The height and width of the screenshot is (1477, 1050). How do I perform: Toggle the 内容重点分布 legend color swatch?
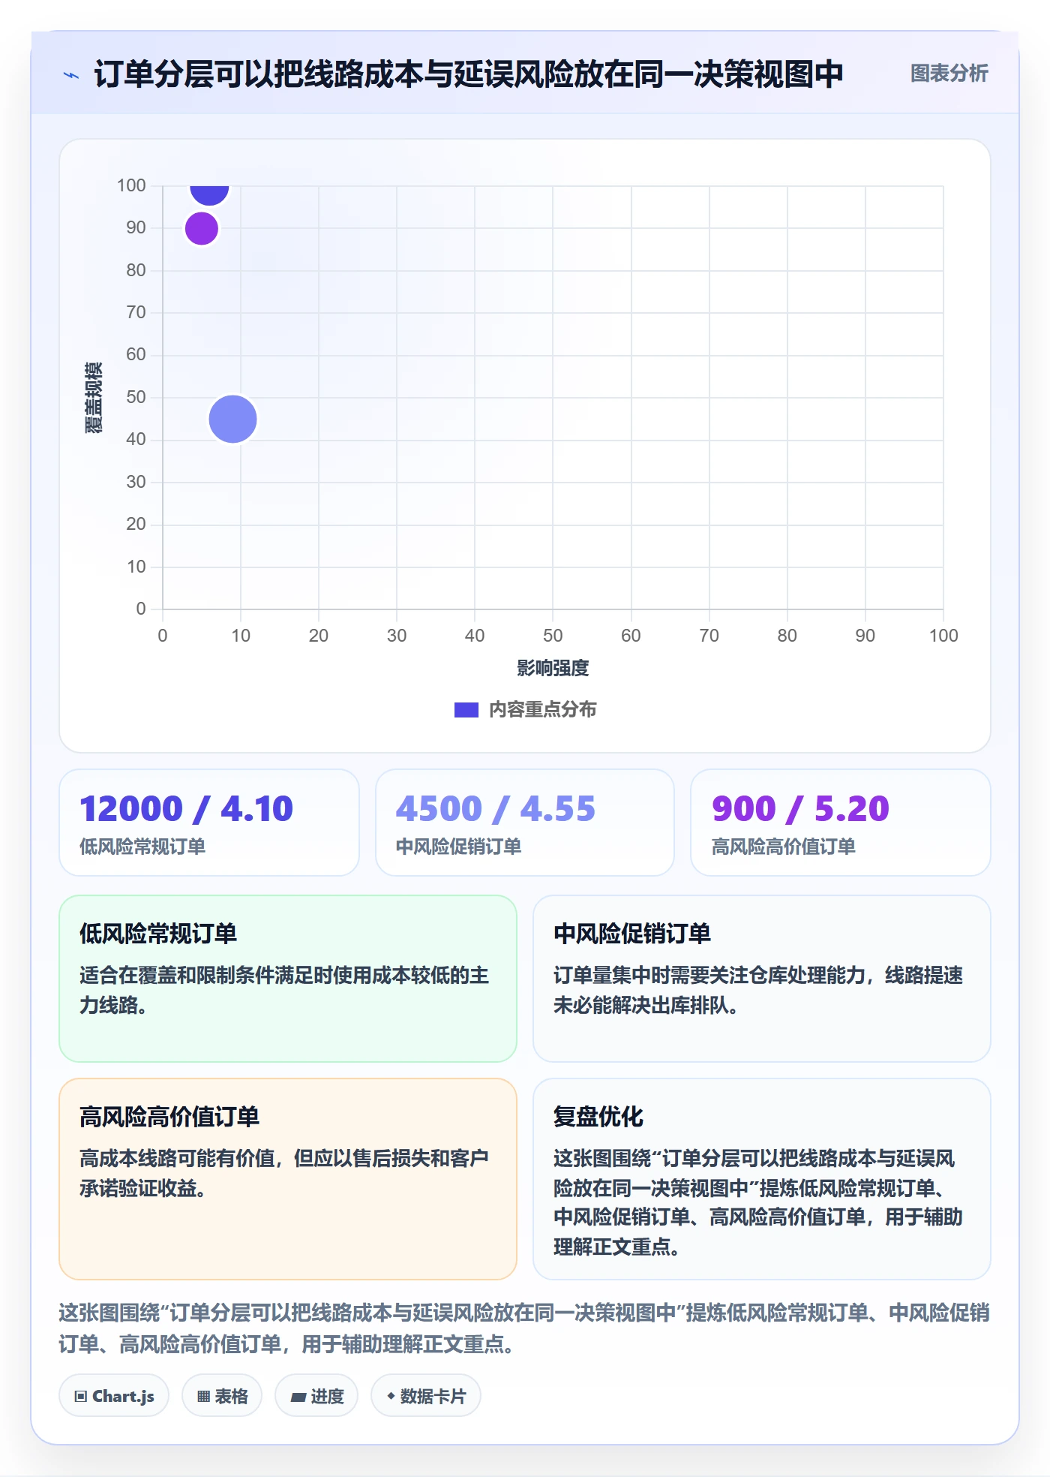pos(466,710)
